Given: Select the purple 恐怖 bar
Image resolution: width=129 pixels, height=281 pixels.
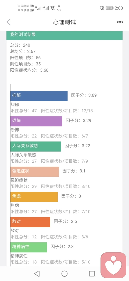Looking at the screenshot, I should click(x=36, y=121).
